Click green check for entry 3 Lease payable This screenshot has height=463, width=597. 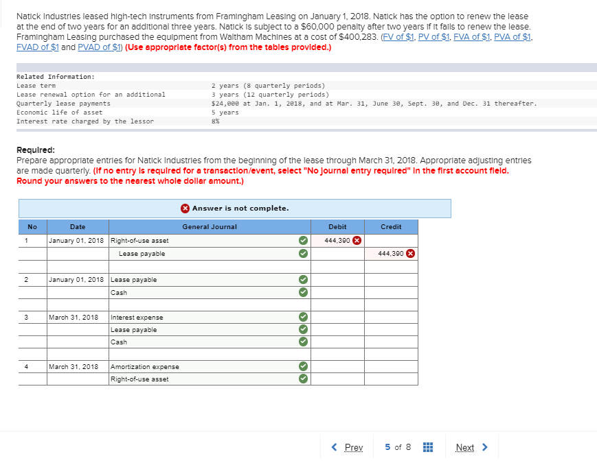tap(303, 329)
